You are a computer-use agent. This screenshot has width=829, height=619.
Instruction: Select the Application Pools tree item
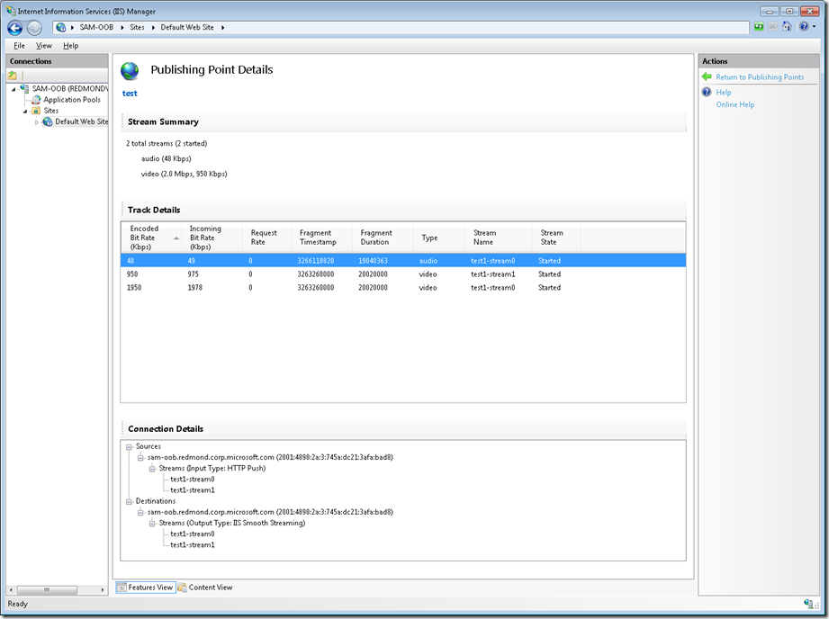click(72, 100)
